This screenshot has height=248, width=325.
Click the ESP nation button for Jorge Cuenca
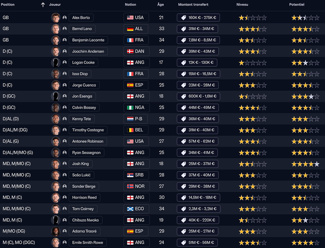coord(136,85)
